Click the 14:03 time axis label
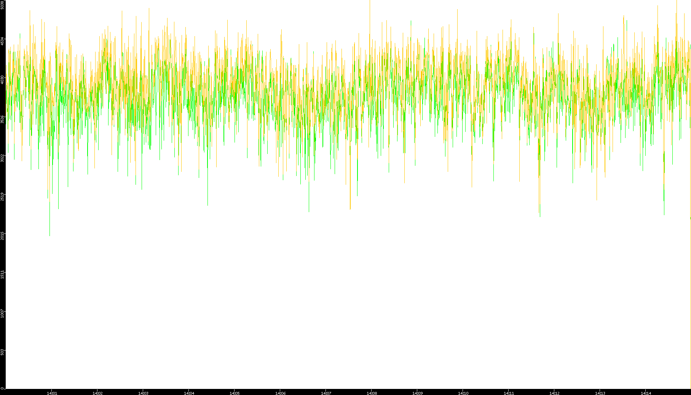This screenshot has width=691, height=395. [x=144, y=393]
